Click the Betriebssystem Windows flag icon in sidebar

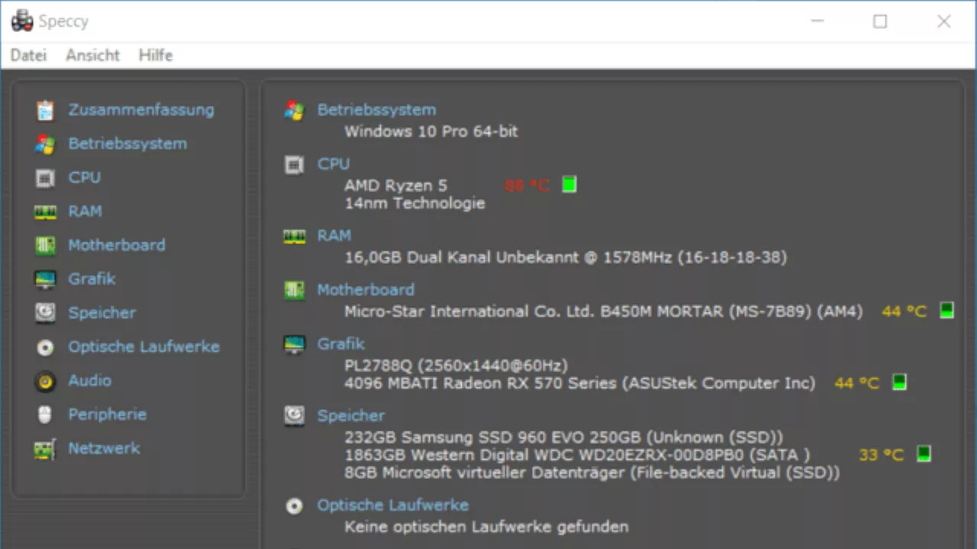[x=45, y=144]
